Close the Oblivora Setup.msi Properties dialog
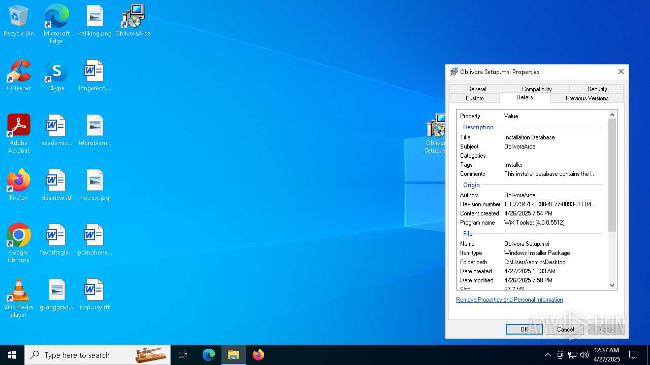 (621, 71)
